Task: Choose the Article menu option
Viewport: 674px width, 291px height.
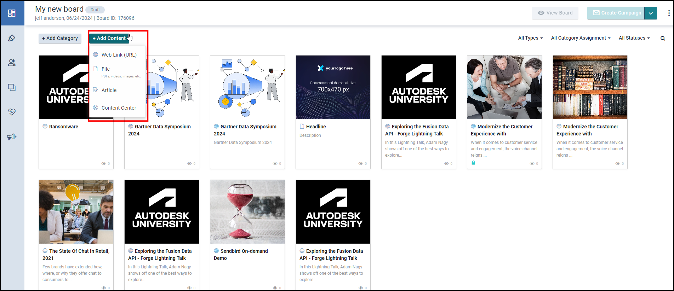Action: [109, 90]
